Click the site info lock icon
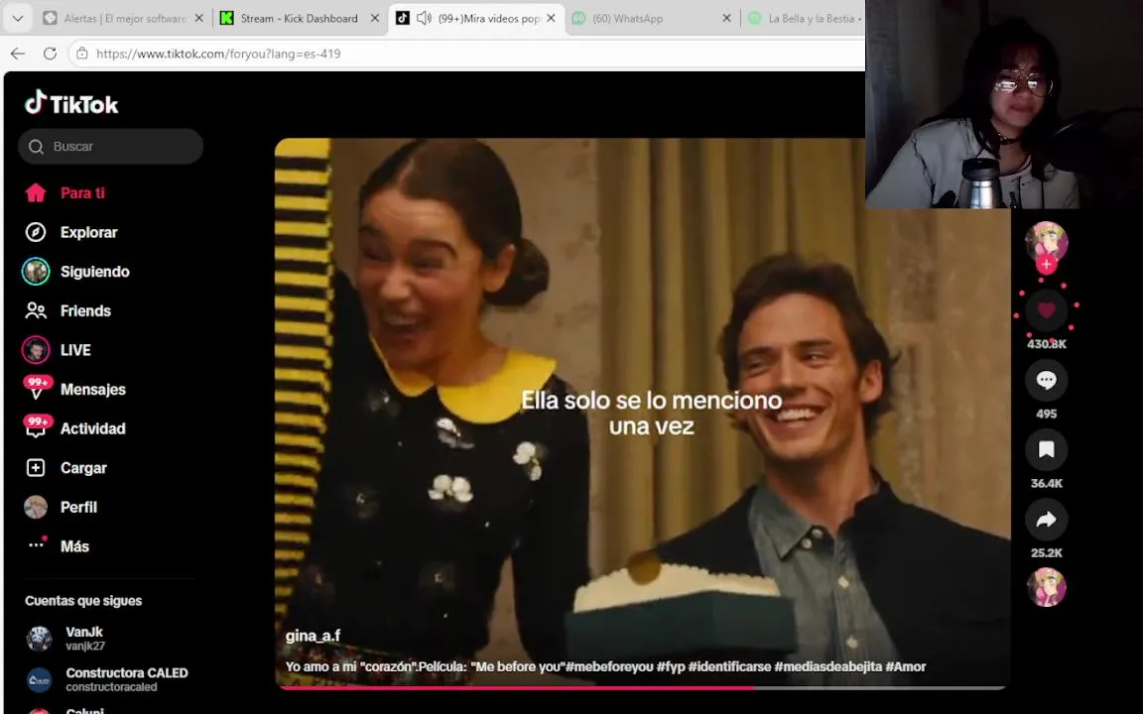 pos(82,54)
